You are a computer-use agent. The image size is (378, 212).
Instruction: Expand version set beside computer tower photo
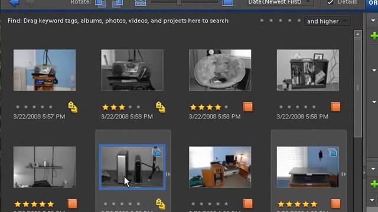pos(168,174)
